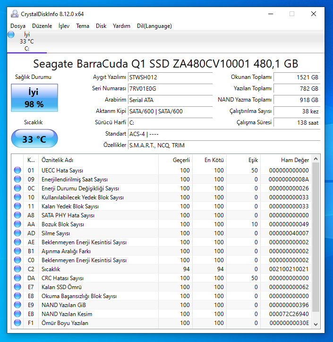Click raw value 002100210021 in Sıcaklık row
The image size is (333, 342).
tap(289, 269)
